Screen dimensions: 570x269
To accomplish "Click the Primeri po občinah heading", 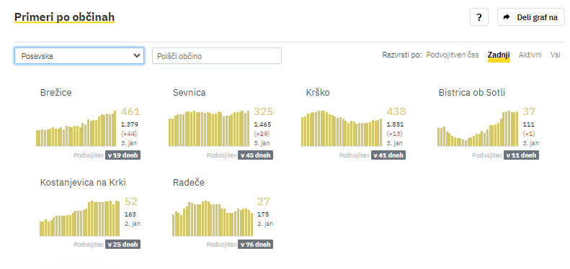I will (x=64, y=17).
